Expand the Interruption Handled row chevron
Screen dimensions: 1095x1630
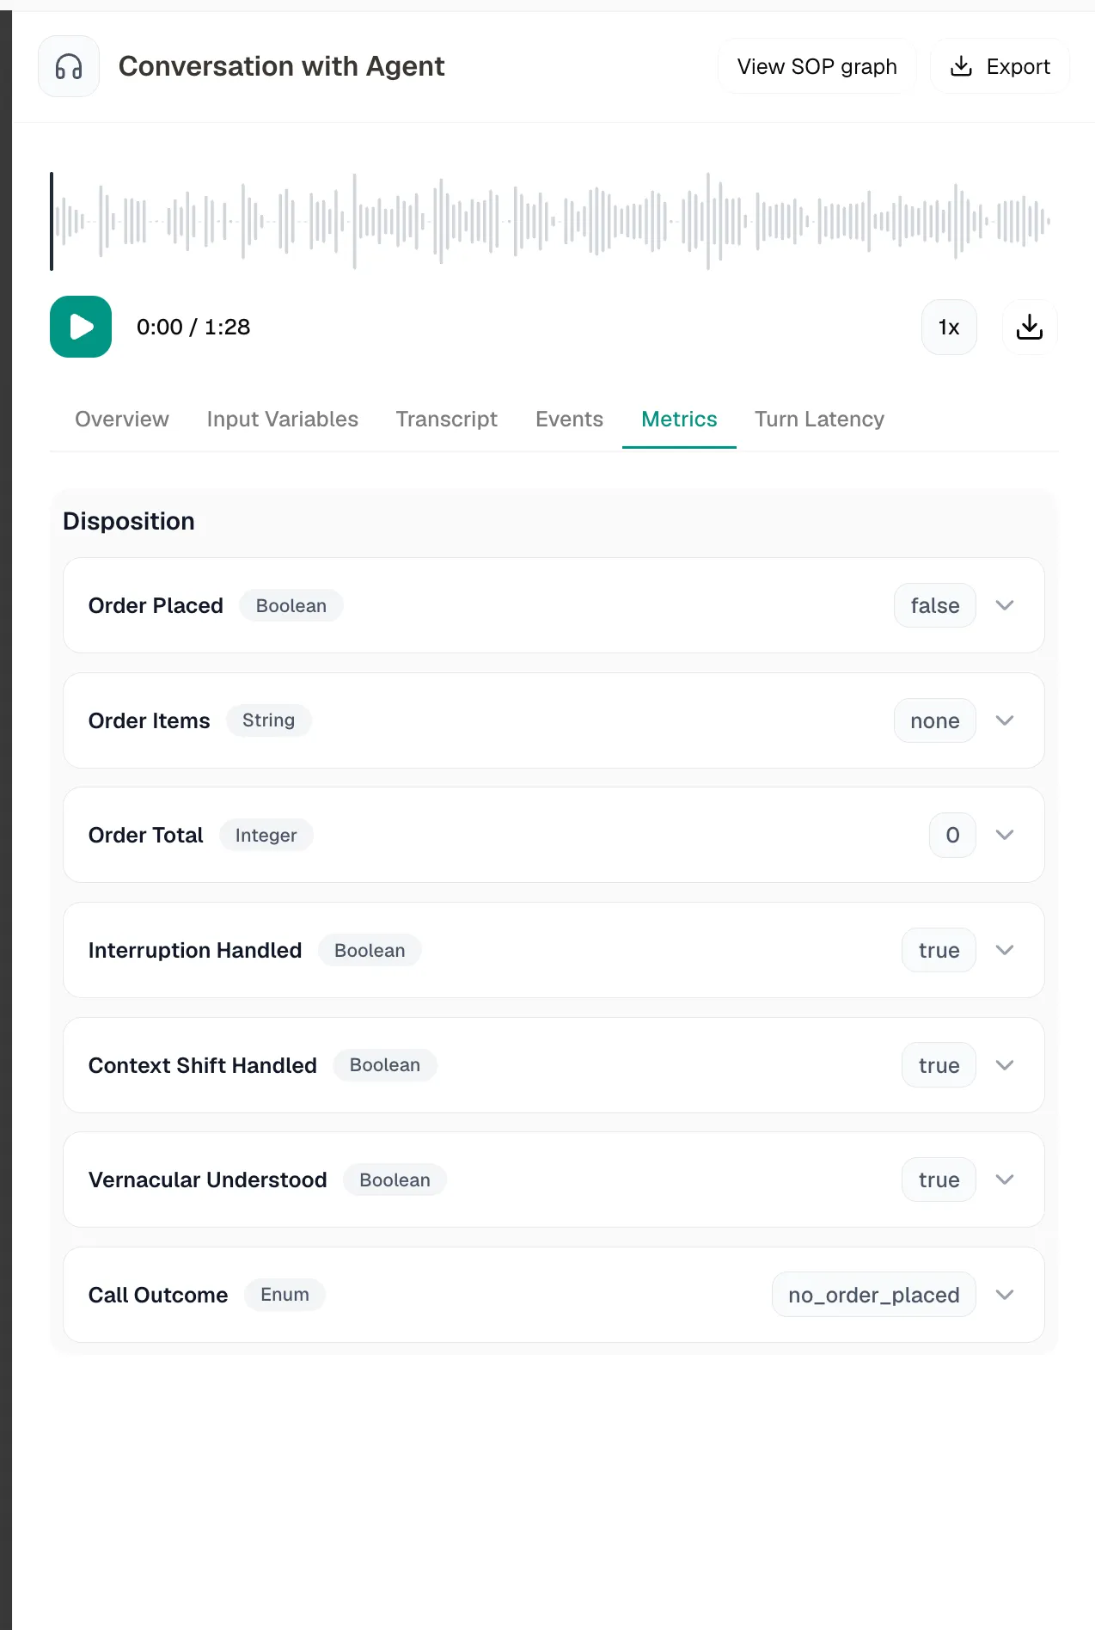click(1005, 950)
